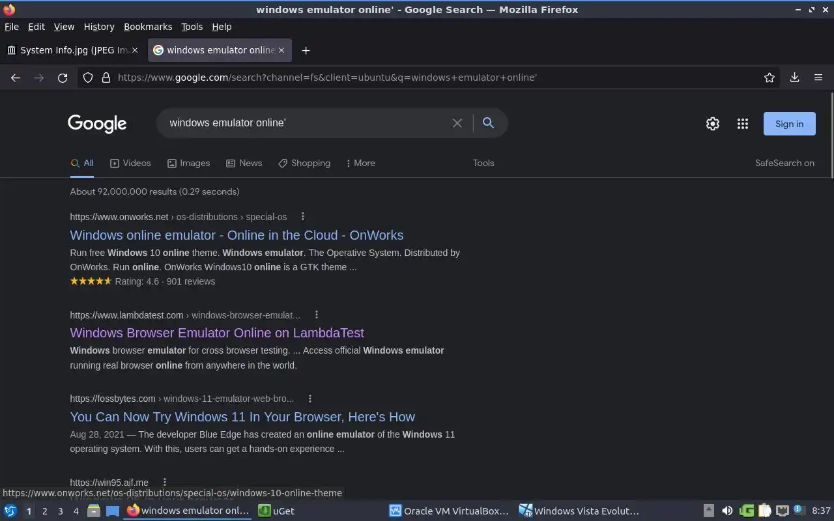This screenshot has height=521, width=834.
Task: Open the Firefox hamburger menu
Action: tap(818, 77)
